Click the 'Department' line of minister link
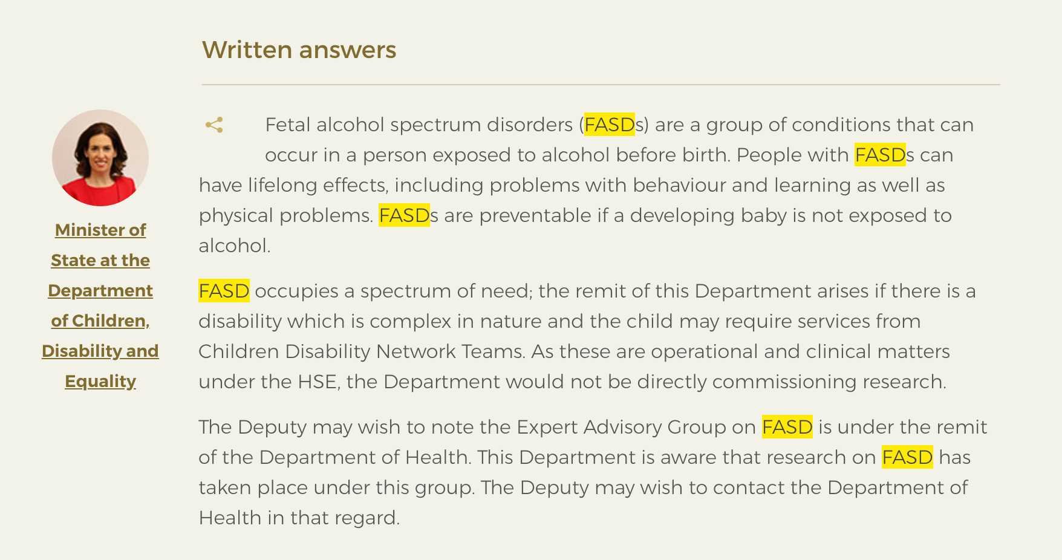The height and width of the screenshot is (560, 1062). pyautogui.click(x=100, y=290)
